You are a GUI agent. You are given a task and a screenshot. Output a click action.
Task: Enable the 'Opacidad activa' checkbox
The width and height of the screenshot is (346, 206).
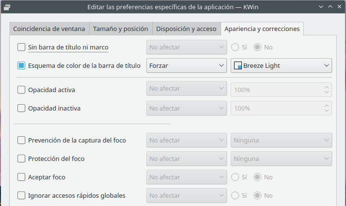click(21, 90)
